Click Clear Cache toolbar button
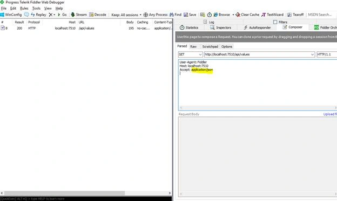This screenshot has width=337, height=201. [247, 15]
